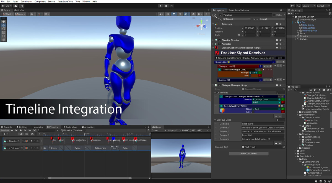This screenshot has height=183, width=332.
Task: Open the Asset Store Tools menu
Action: [x=65, y=2]
